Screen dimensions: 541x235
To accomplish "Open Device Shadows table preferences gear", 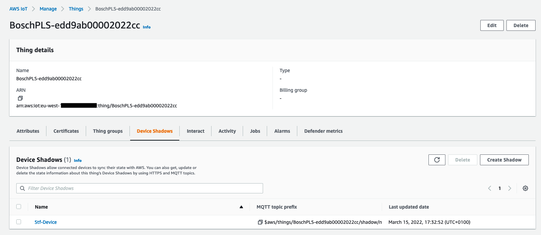I will coord(525,188).
